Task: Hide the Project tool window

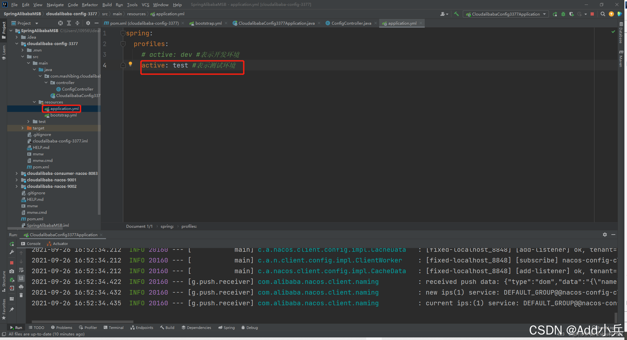Action: pyautogui.click(x=97, y=23)
